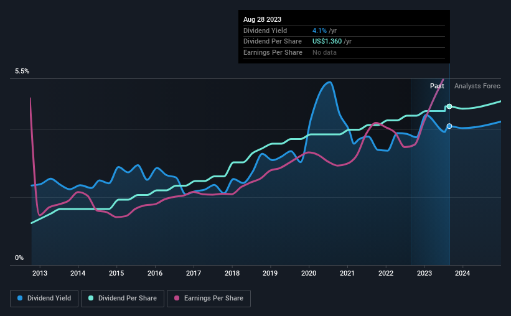Screen dimensions: 511x316
Task: Click the 5.5% axis label
Action: coord(22,72)
